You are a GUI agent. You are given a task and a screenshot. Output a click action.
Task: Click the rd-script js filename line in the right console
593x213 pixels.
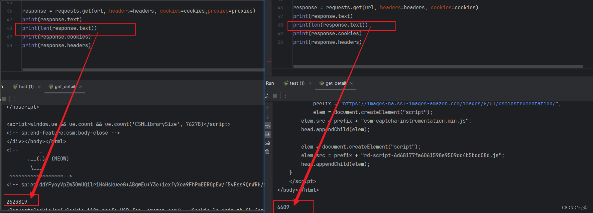(x=403, y=156)
